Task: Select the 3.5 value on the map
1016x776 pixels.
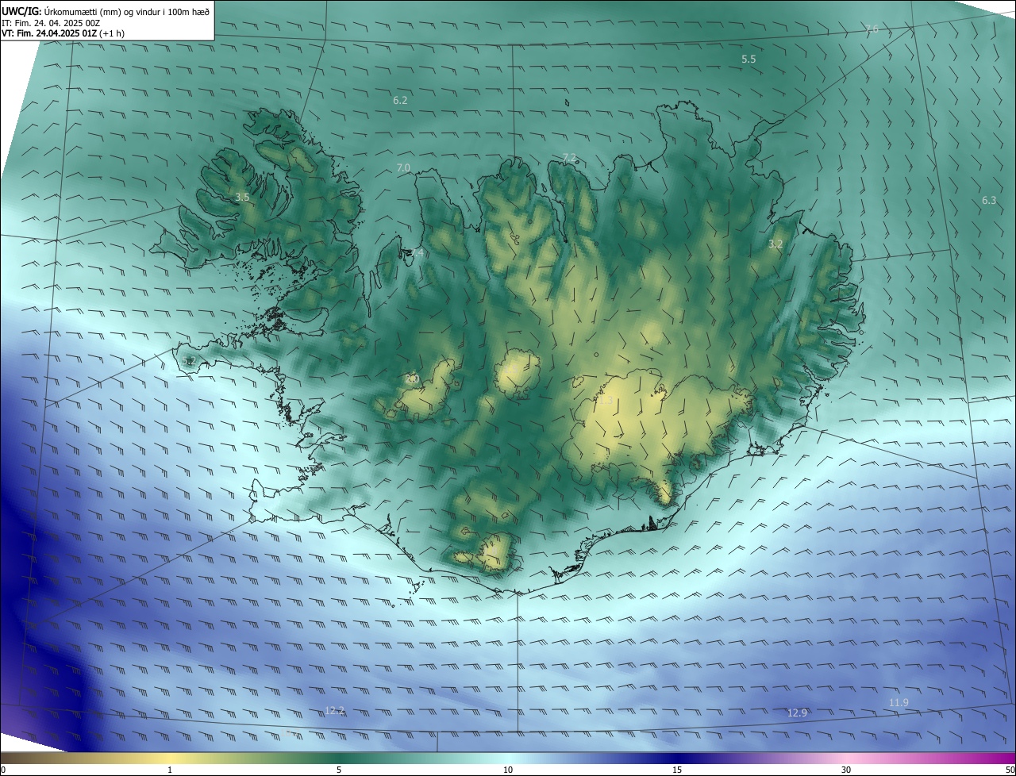Action: pos(243,196)
